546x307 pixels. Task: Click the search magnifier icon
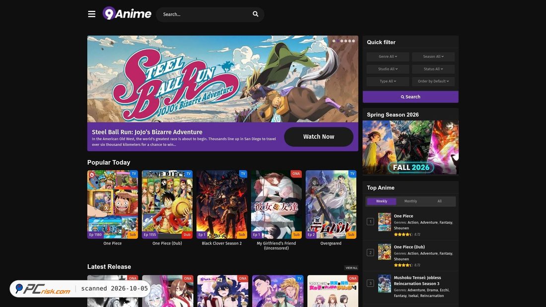(x=255, y=14)
